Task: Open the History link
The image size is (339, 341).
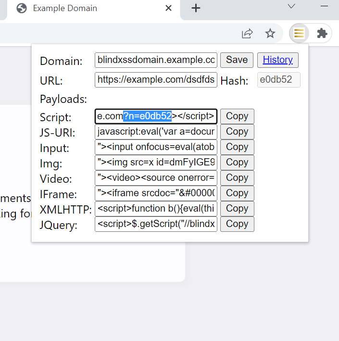Action: (x=277, y=60)
